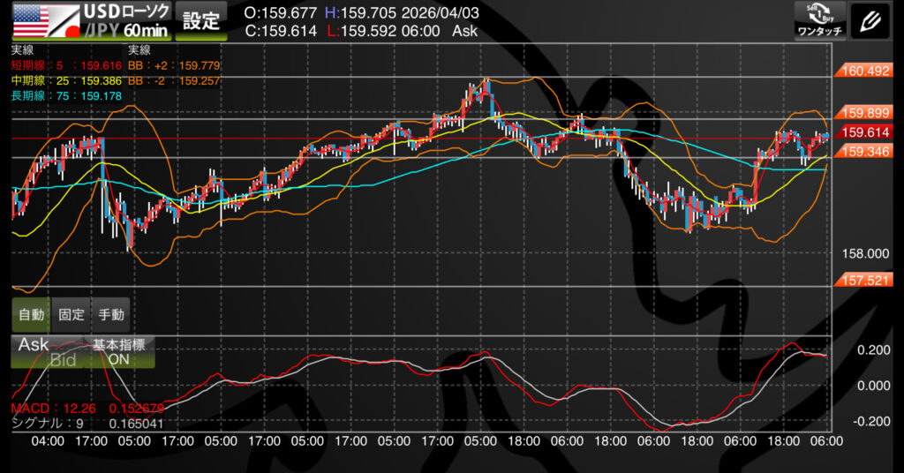The image size is (904, 473).
Task: Select the orange 159.899 price line tag
Action: pos(864,113)
